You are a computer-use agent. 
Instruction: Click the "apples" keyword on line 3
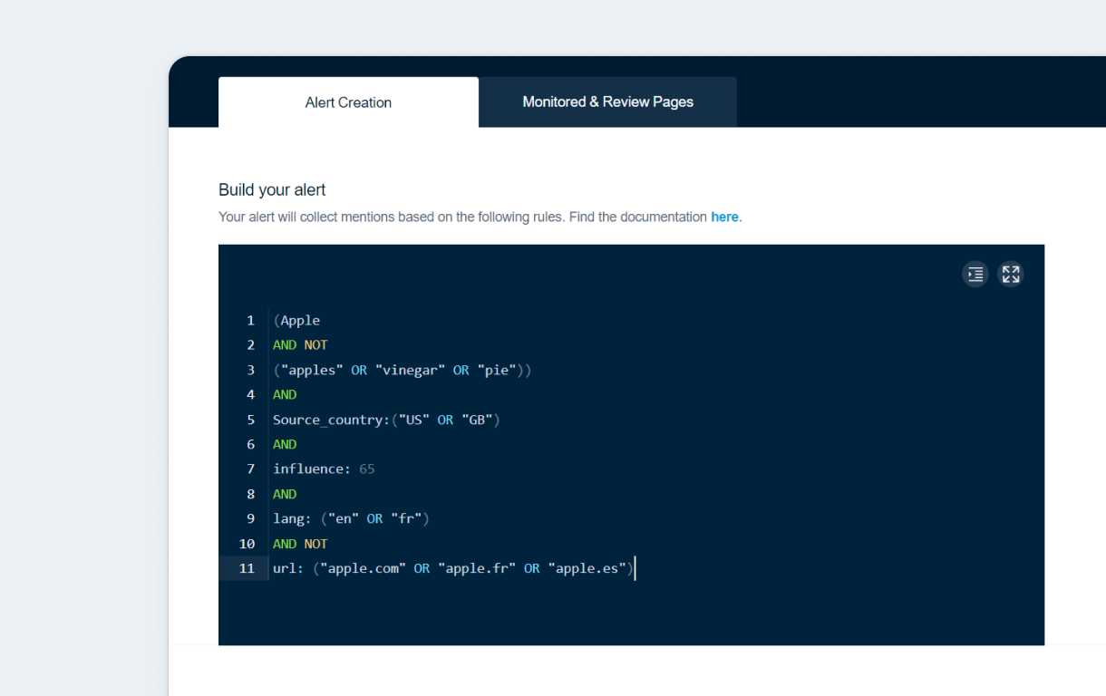pos(312,370)
